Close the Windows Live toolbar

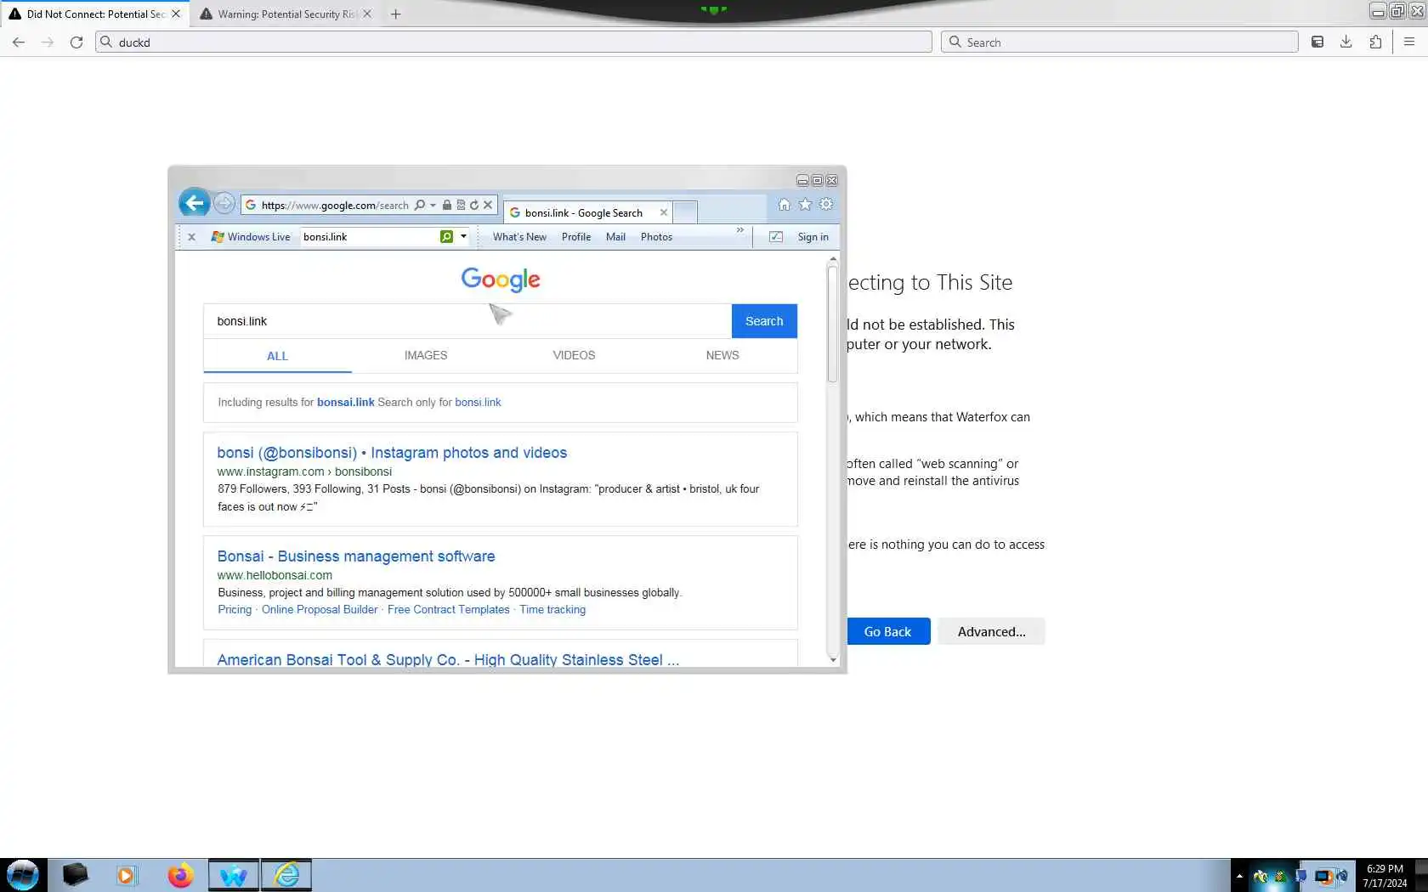(192, 237)
